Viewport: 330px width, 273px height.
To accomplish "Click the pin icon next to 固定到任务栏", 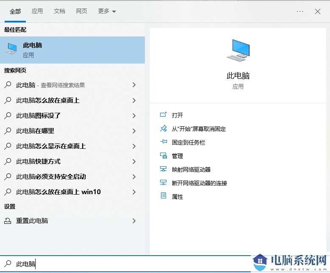I will 164,142.
